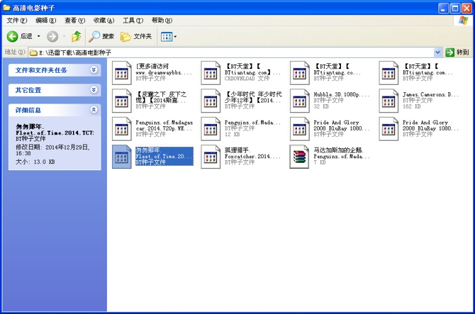Click the 转到 Go button
Screen dimensions: 475x314
click(458, 52)
